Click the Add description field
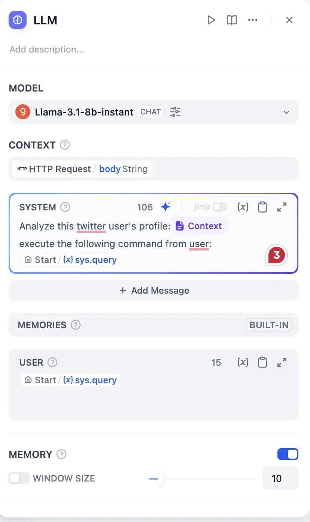The height and width of the screenshot is (522, 310). pos(47,49)
